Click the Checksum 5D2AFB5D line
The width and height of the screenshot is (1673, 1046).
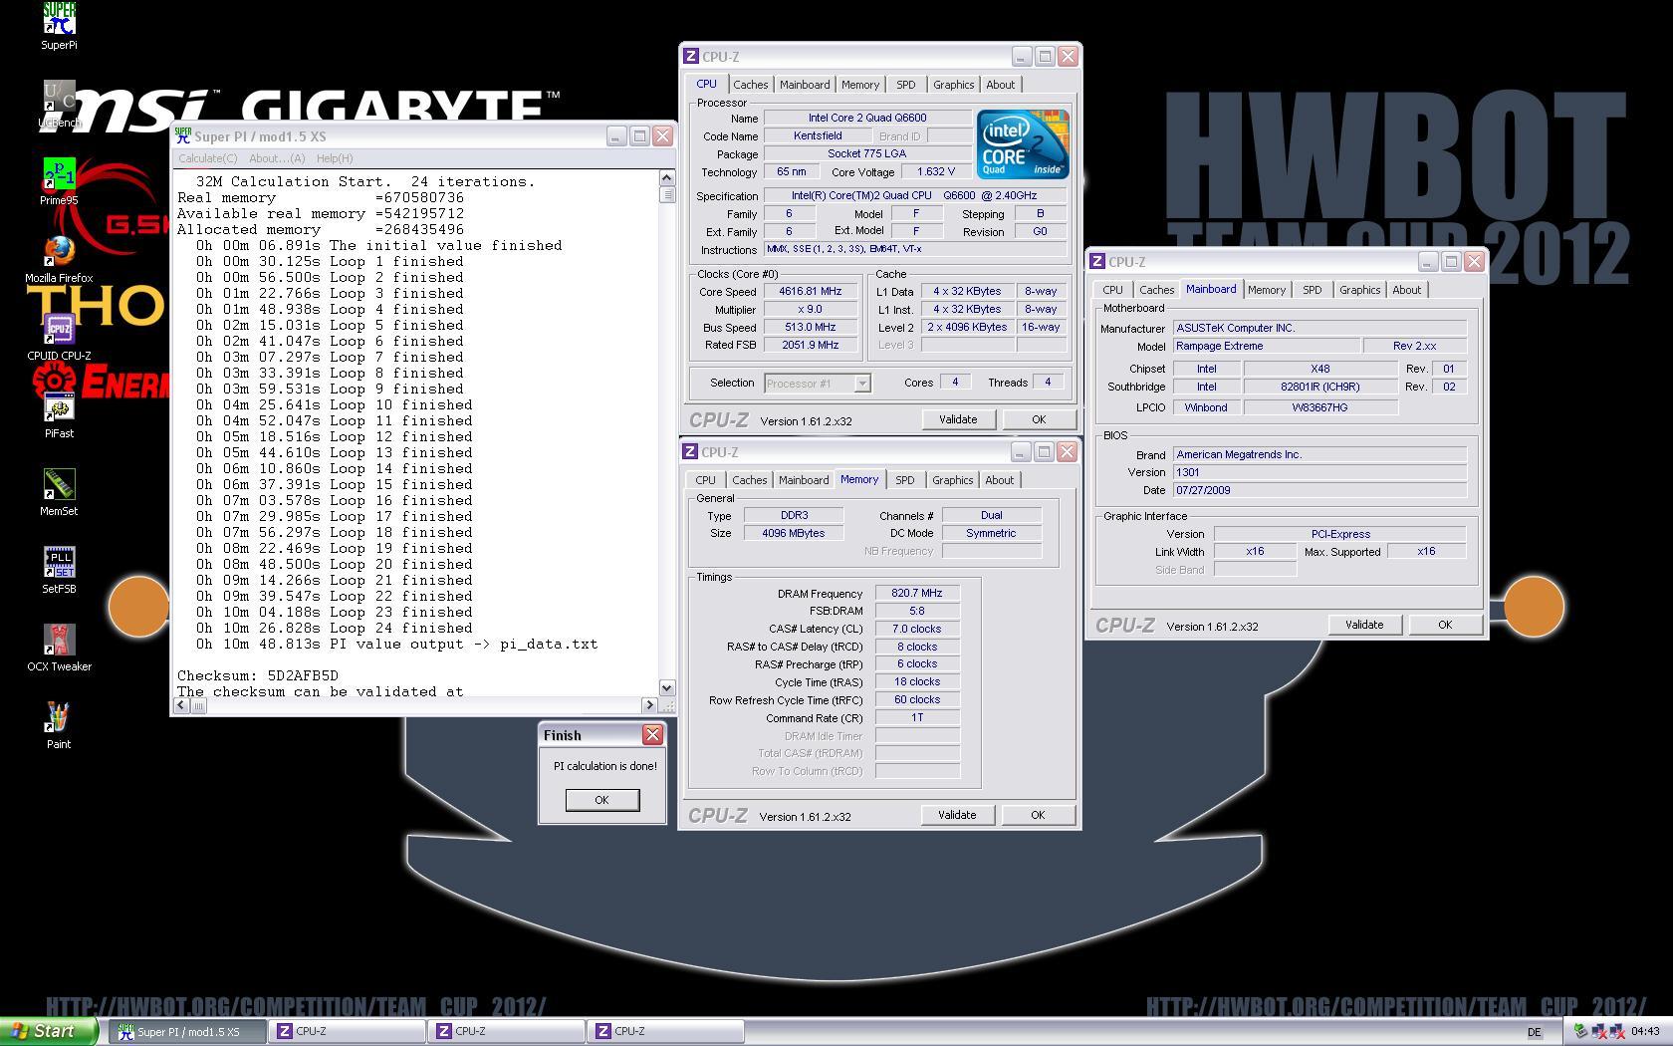[258, 675]
